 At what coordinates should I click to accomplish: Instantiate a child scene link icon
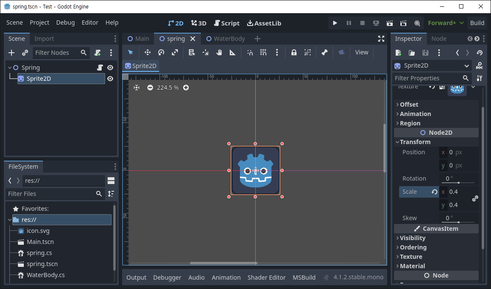click(x=25, y=53)
